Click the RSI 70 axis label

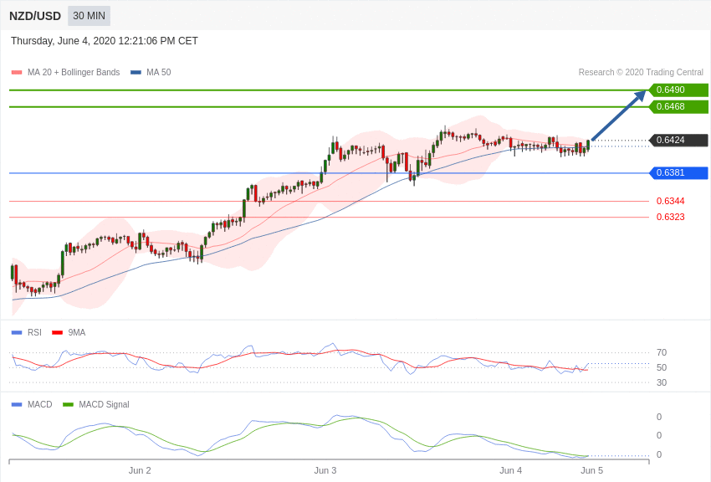click(x=662, y=353)
